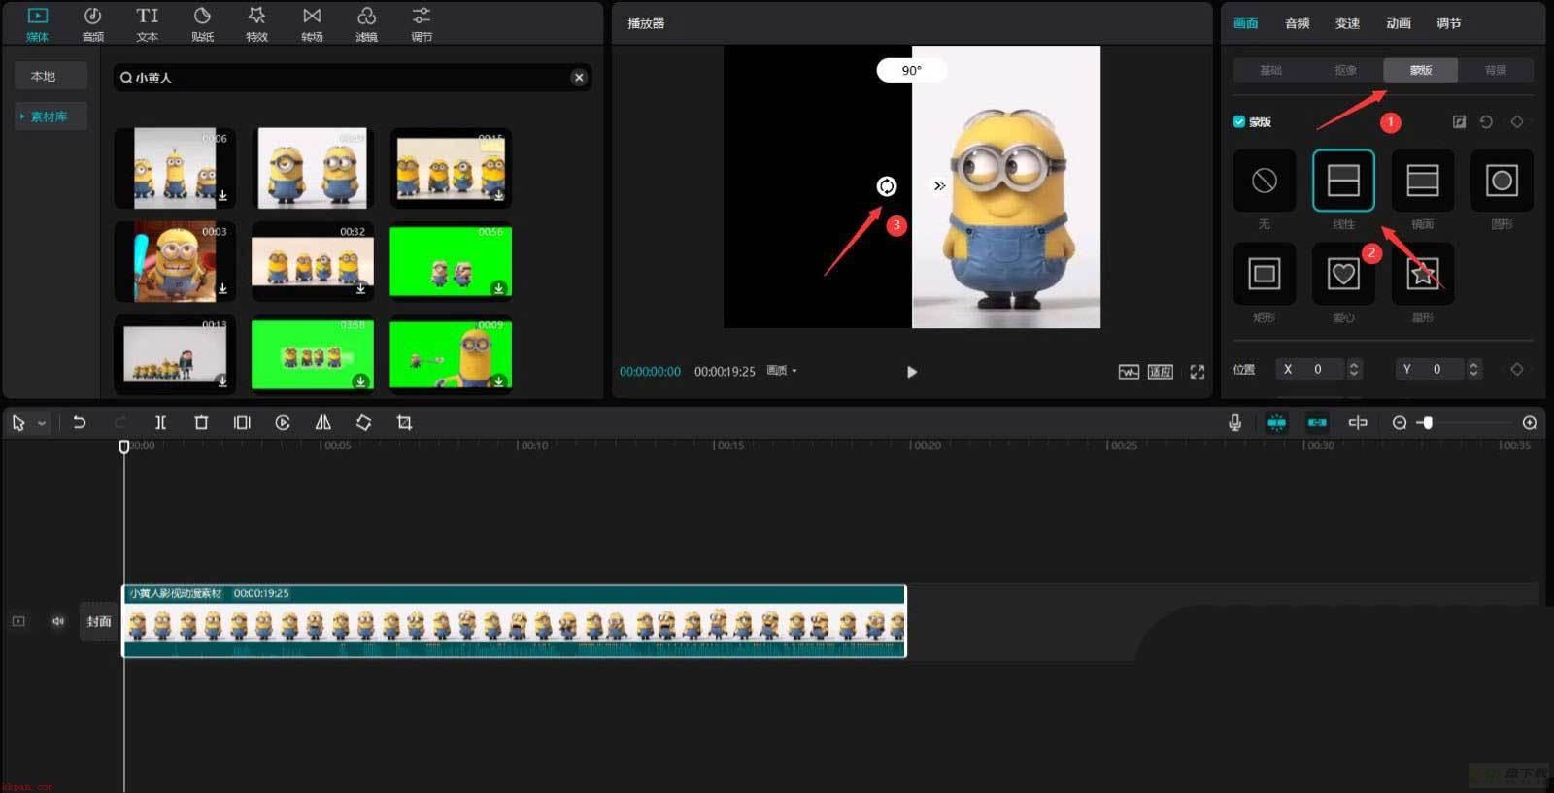The width and height of the screenshot is (1554, 793).
Task: Select the 星形 star mask
Action: (x=1423, y=274)
